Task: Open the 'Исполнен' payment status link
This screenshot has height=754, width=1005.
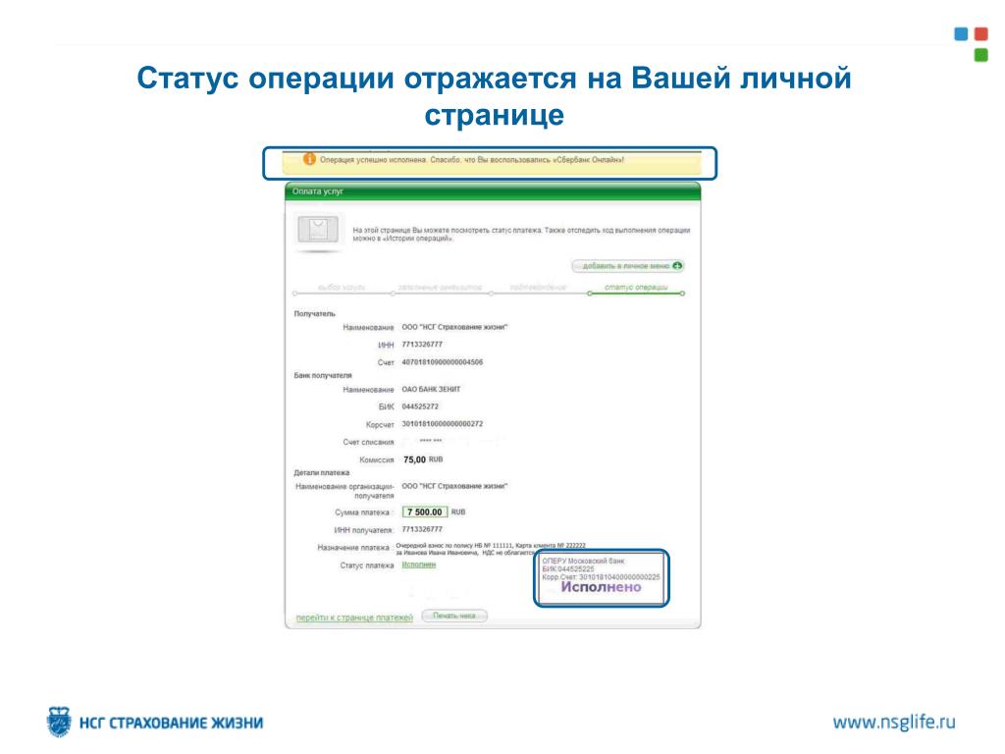Action: [418, 565]
